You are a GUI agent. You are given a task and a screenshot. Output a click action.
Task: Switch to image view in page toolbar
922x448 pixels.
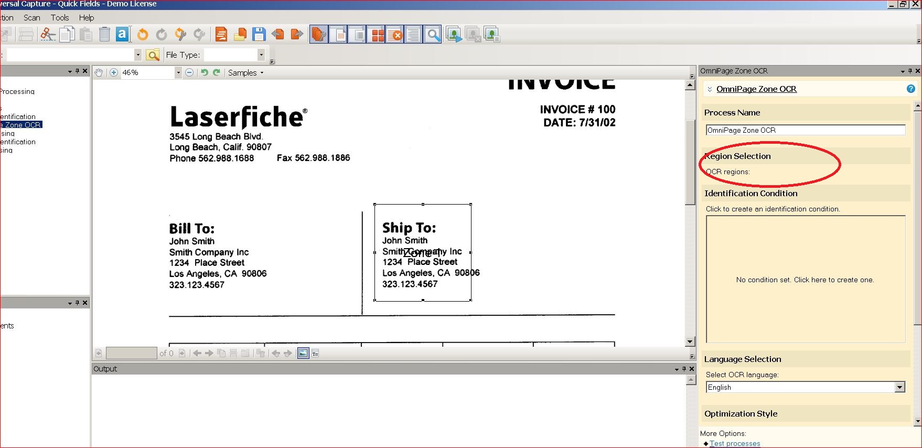[303, 353]
